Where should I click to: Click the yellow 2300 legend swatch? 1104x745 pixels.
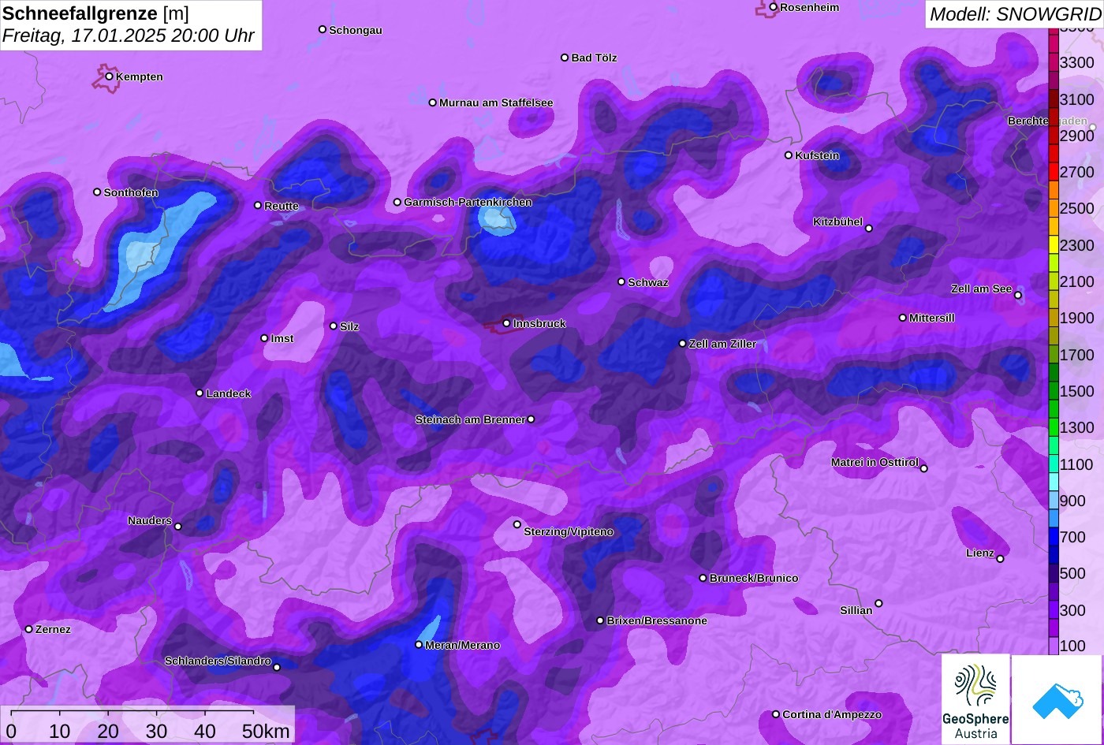click(x=1054, y=244)
